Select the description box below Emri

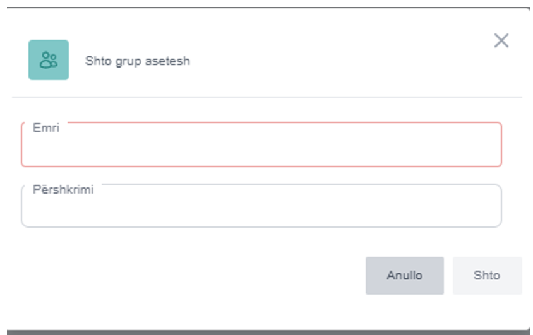pos(261,208)
